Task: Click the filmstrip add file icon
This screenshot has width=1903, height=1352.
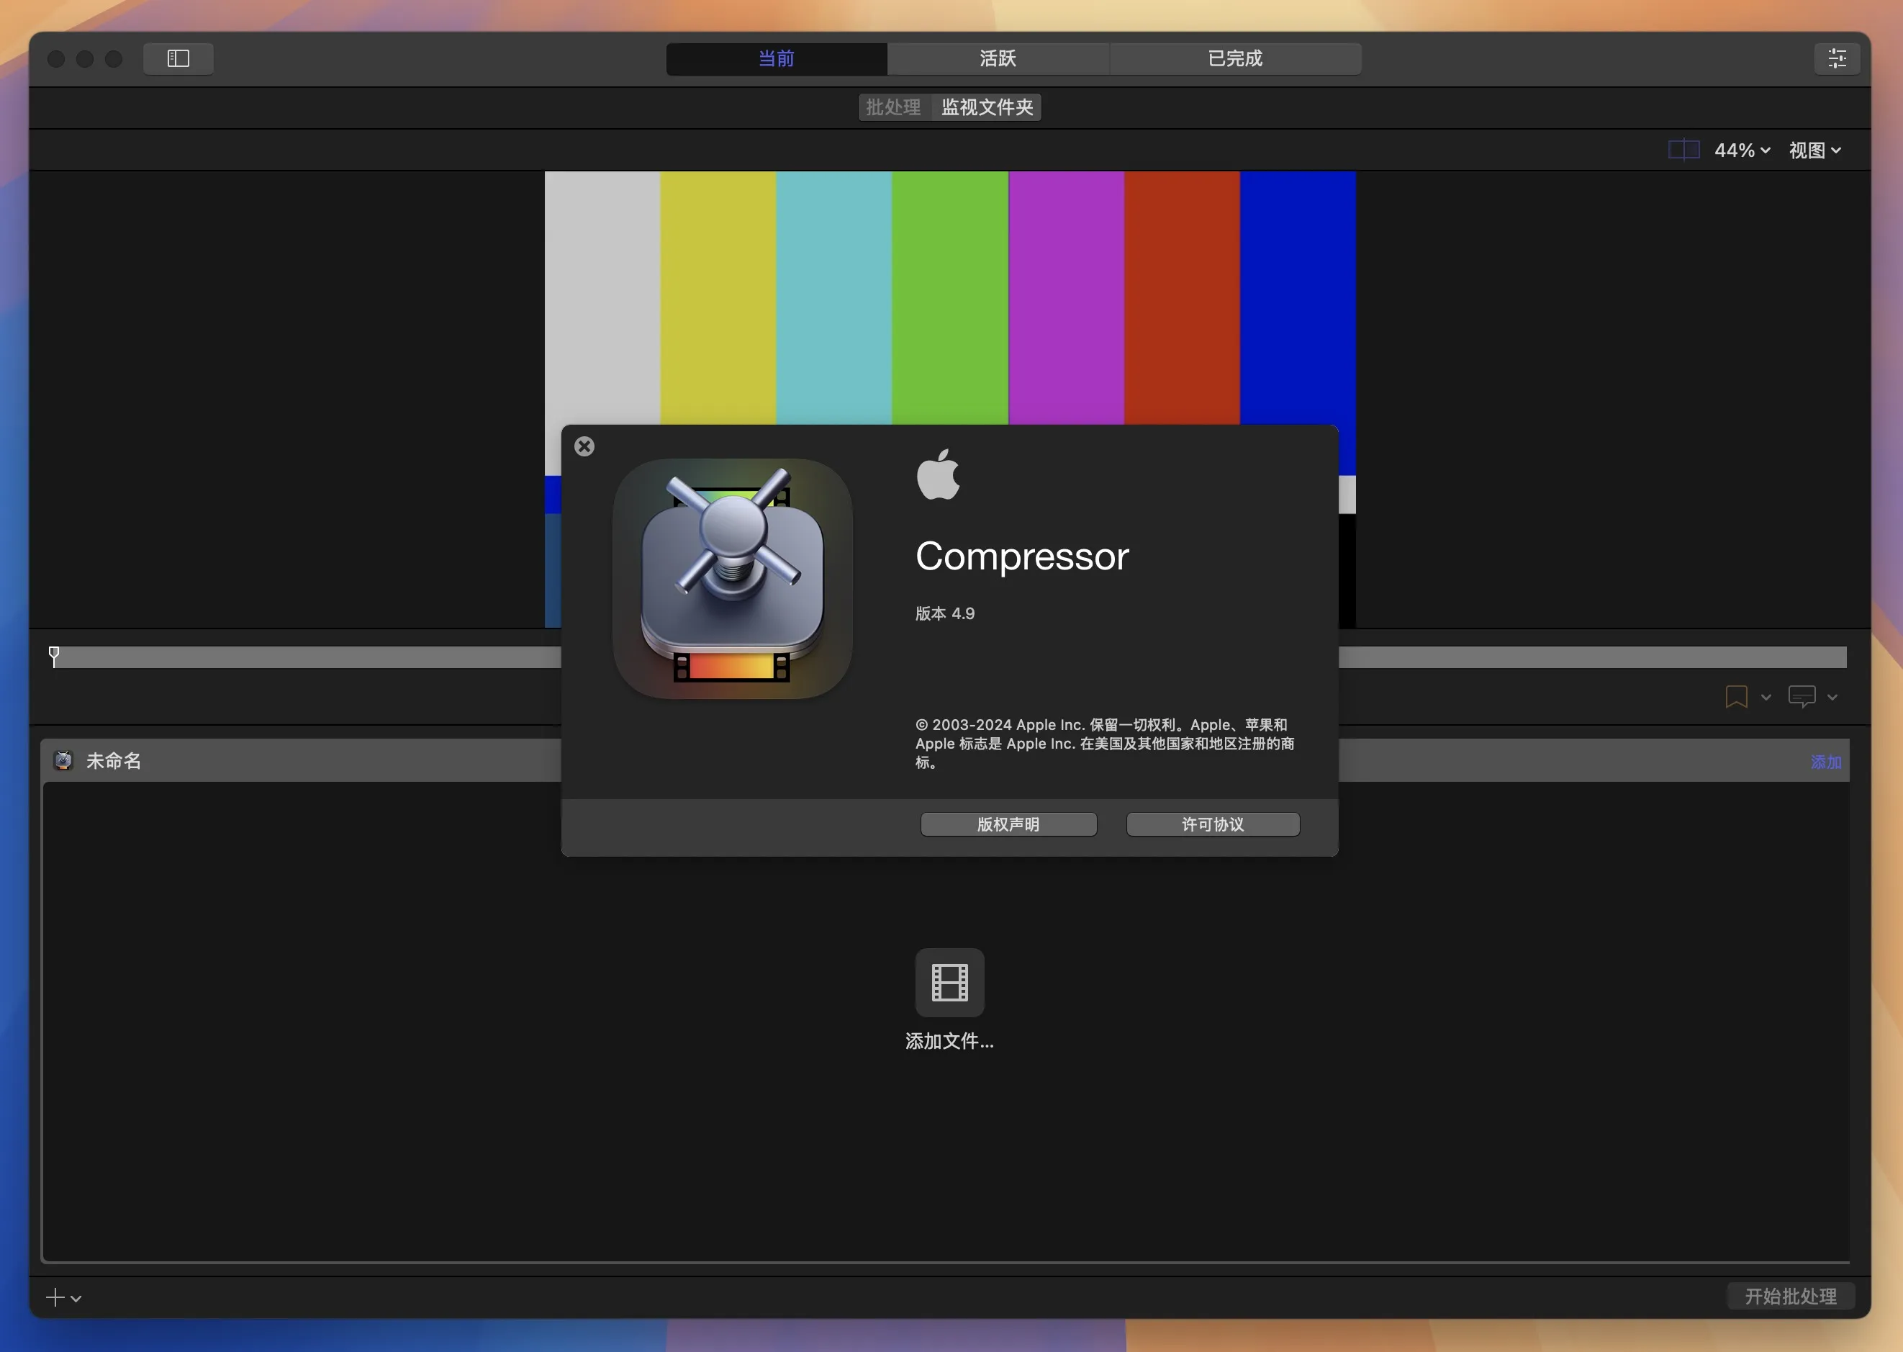Action: point(949,983)
